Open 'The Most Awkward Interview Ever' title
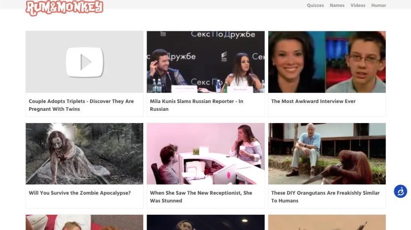 [x=313, y=102]
